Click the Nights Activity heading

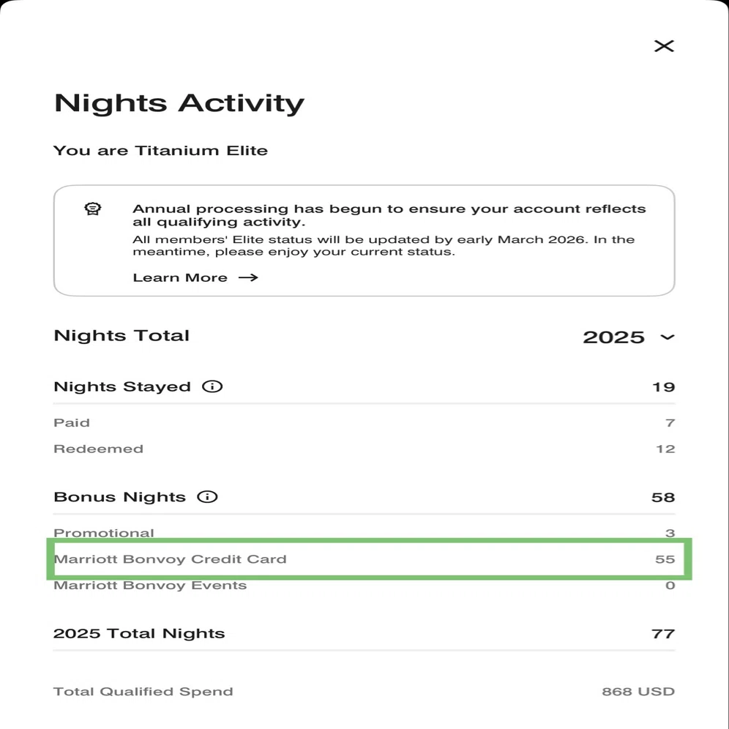[x=179, y=102]
